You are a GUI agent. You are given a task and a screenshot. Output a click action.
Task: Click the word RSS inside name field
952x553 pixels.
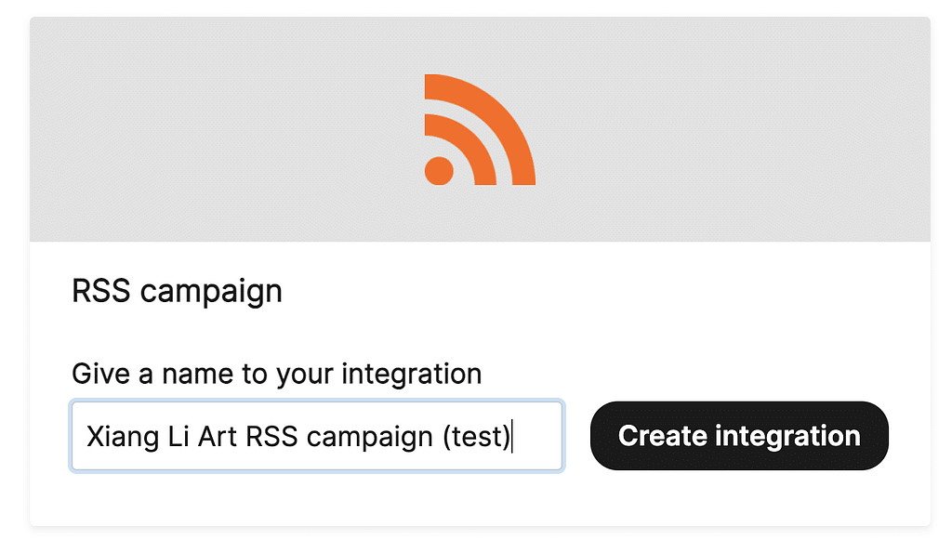pyautogui.click(x=271, y=436)
